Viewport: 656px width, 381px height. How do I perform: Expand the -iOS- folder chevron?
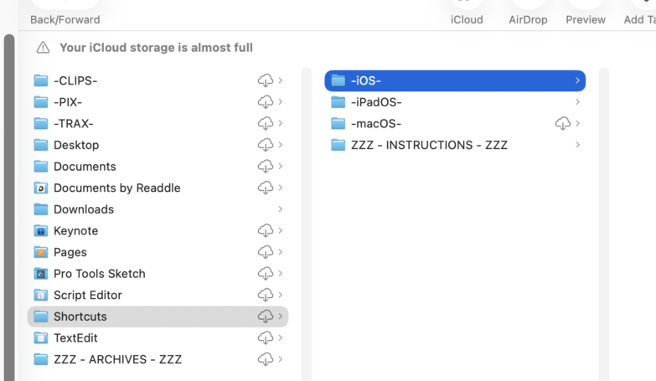pyautogui.click(x=577, y=80)
